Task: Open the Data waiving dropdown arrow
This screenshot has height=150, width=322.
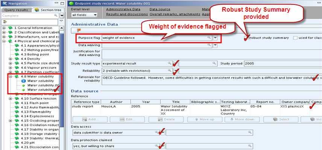Action: pos(215,45)
